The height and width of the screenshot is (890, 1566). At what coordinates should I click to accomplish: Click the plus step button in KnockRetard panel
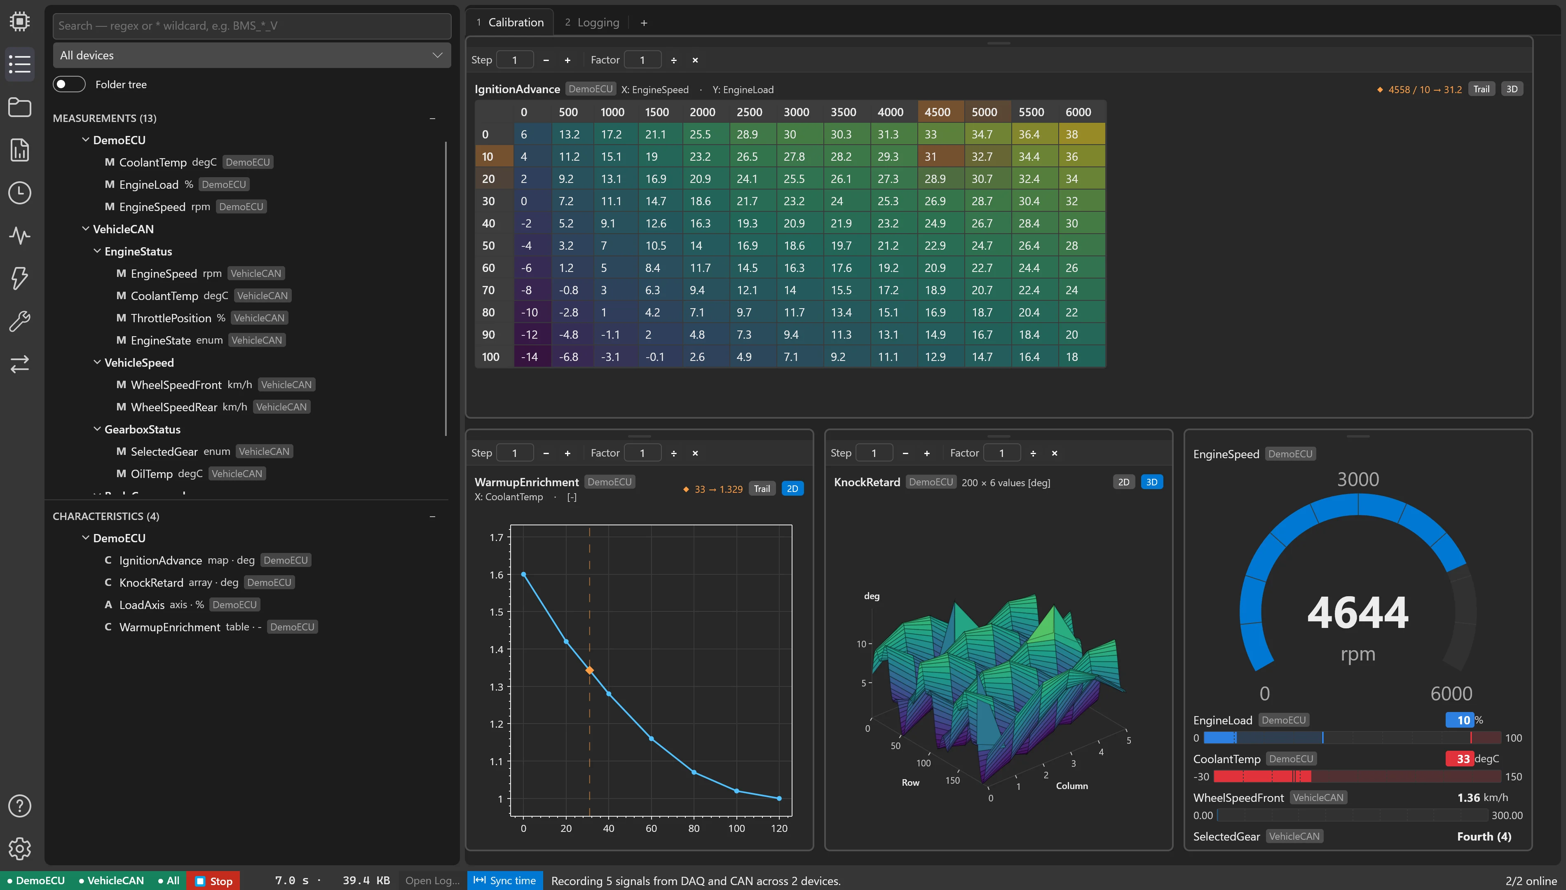[x=927, y=453]
